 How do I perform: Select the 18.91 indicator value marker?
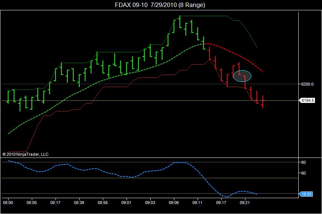pyautogui.click(x=306, y=194)
